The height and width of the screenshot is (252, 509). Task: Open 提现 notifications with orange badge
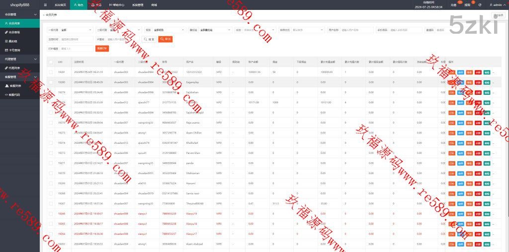pos(467,4)
